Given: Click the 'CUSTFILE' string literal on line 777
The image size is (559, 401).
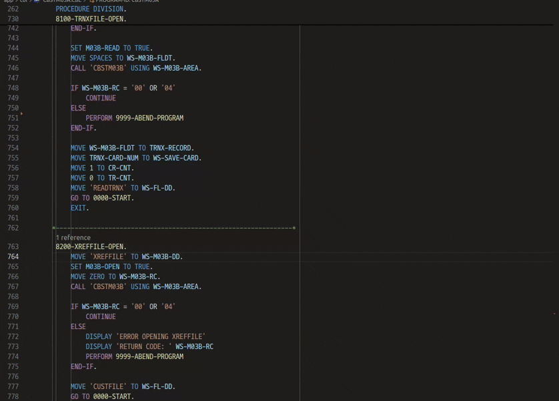Looking at the screenshot, I should [108, 386].
